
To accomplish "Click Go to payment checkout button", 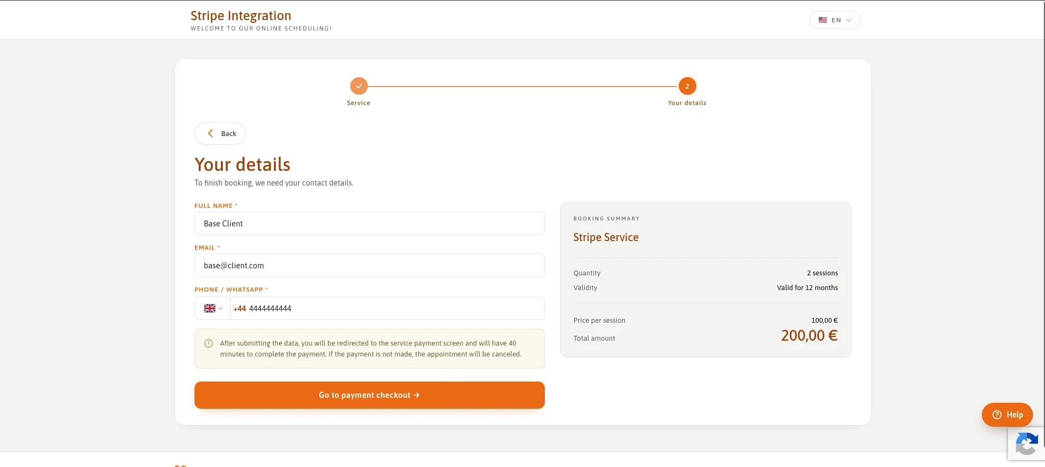I will 369,395.
